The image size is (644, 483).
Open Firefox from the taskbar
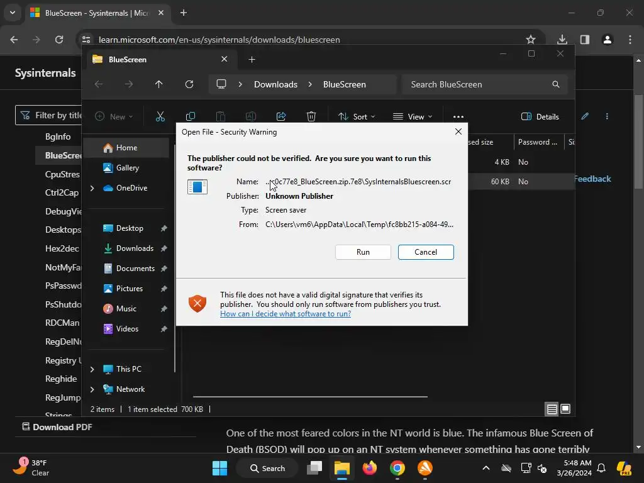click(x=370, y=468)
